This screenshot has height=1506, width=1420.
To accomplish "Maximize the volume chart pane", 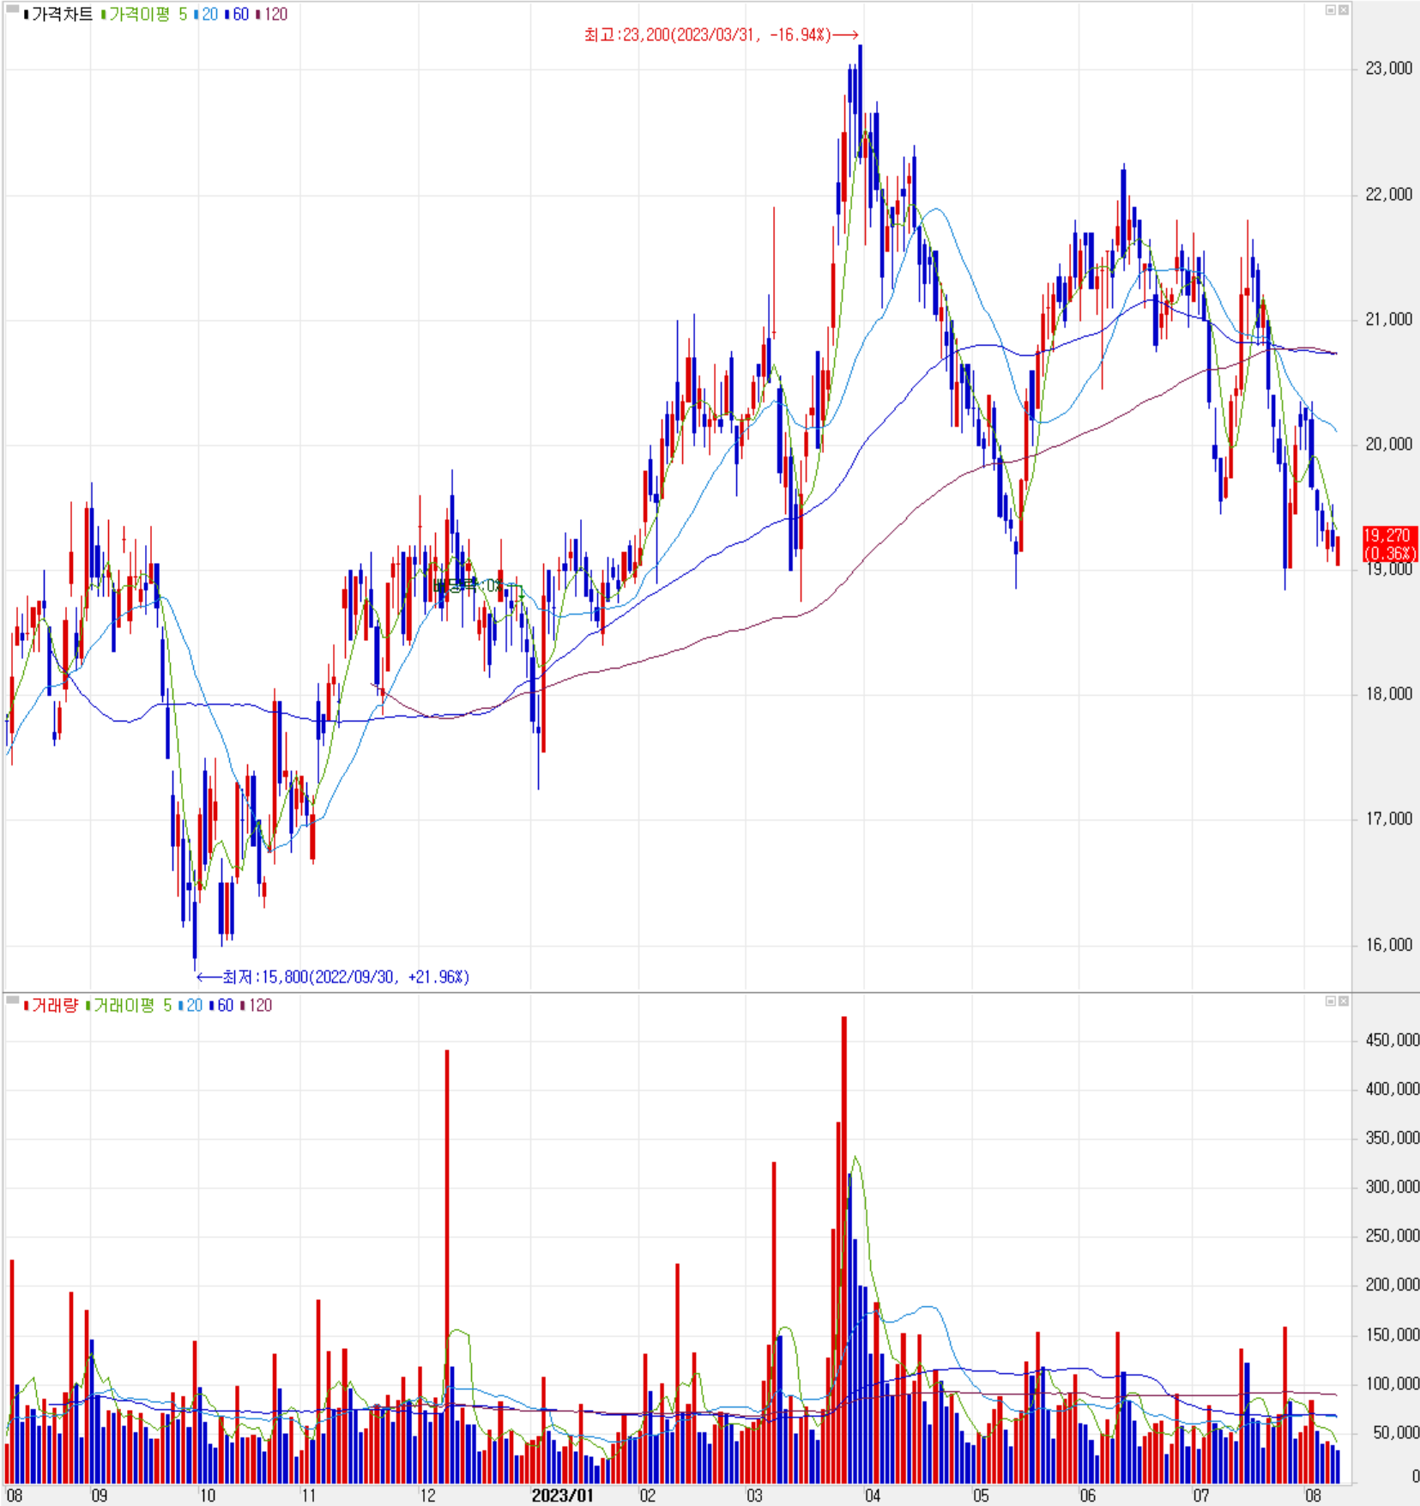I will click(x=1331, y=1001).
